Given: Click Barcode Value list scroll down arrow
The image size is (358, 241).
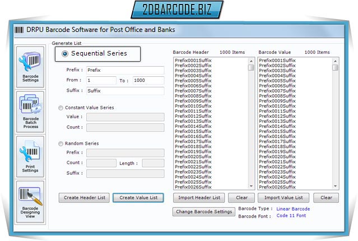Looking at the screenshot, I should pyautogui.click(x=335, y=186).
